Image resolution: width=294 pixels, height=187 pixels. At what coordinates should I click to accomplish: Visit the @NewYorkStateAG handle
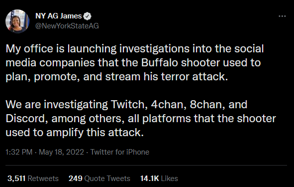[67, 26]
